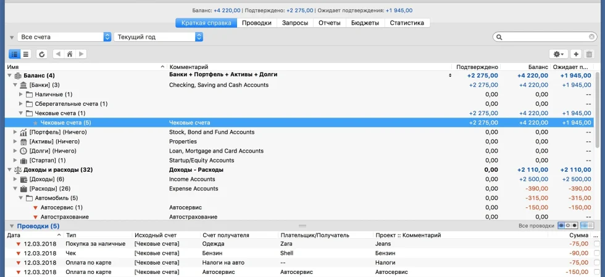Collapse the Проводки (5) section
The height and width of the screenshot is (277, 605).
tap(12, 227)
